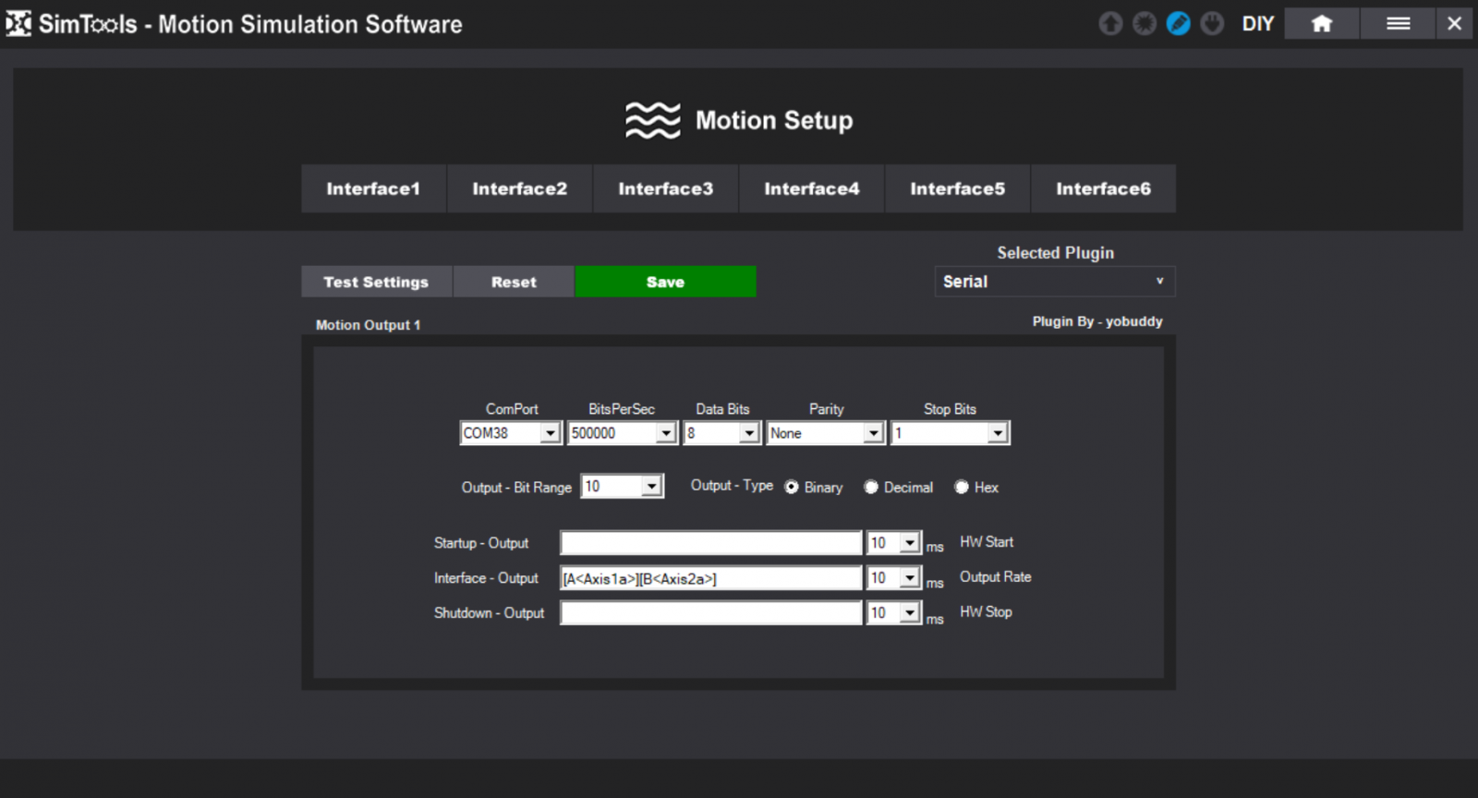Screen dimensions: 1478x798
Task: Open the BitsPerSec 500000 dropdown
Action: point(623,433)
